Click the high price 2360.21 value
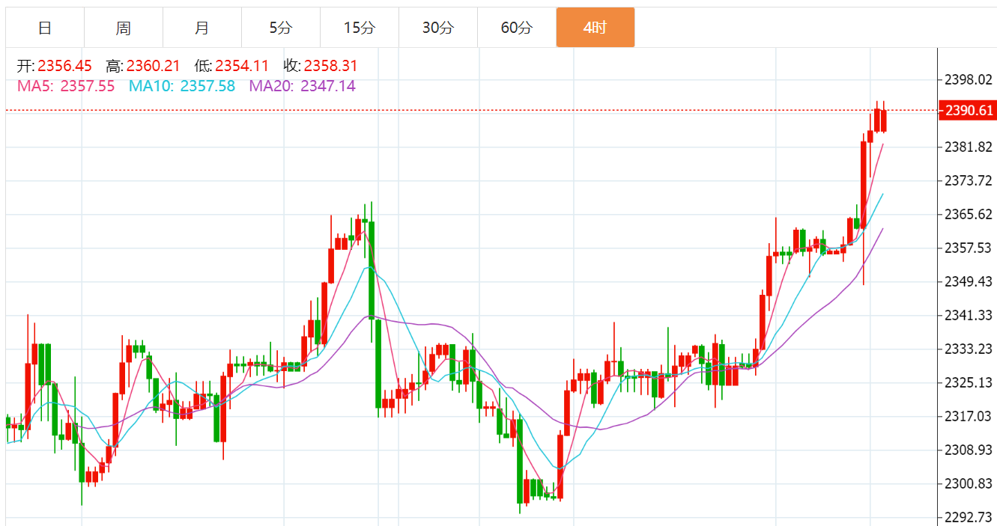The width and height of the screenshot is (997, 526). [154, 66]
